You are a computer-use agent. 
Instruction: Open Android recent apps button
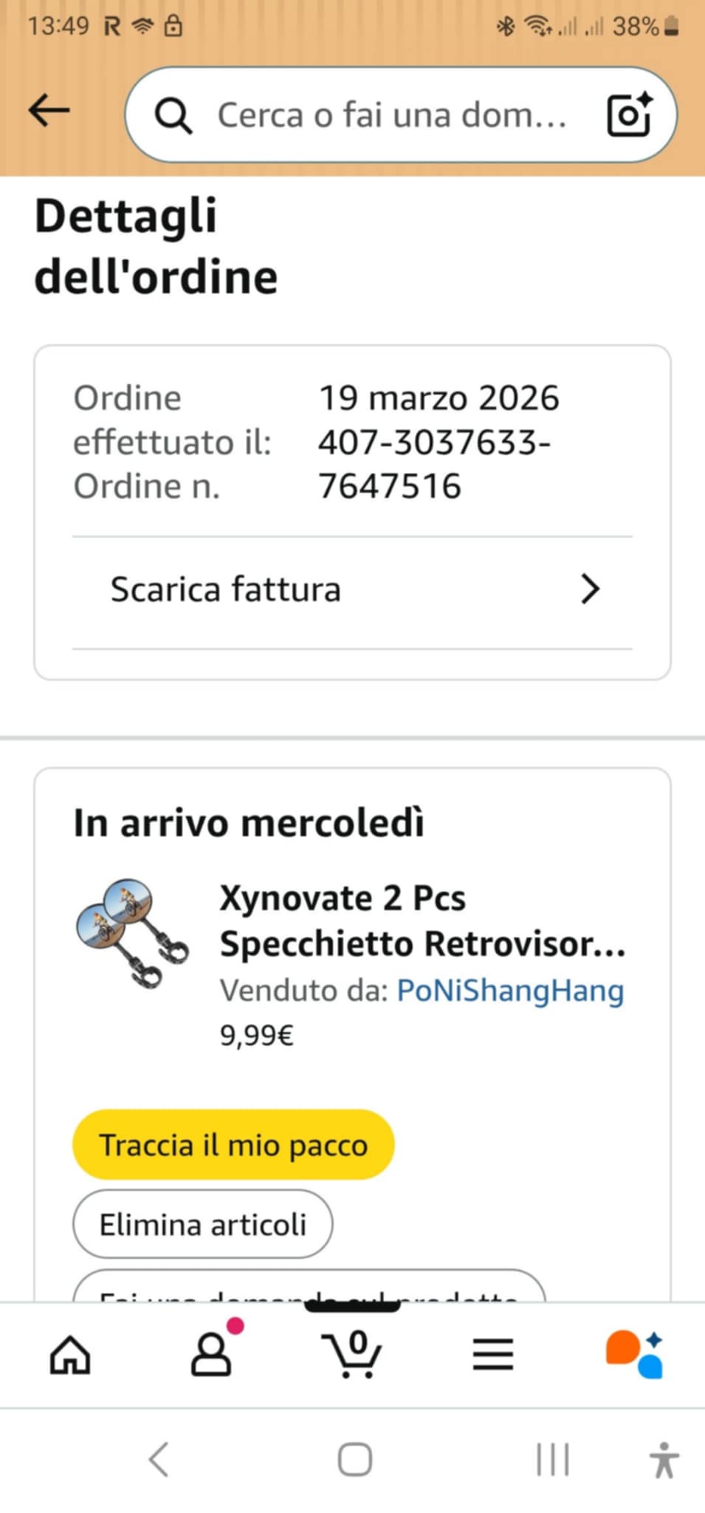552,1460
